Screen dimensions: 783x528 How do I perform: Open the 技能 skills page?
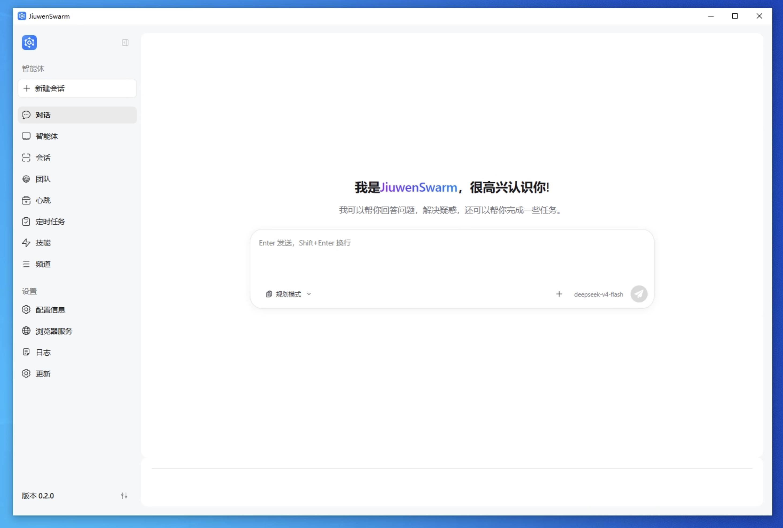pos(77,243)
